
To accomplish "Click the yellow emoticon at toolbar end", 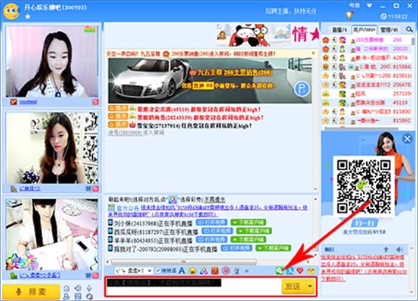I will 310,271.
